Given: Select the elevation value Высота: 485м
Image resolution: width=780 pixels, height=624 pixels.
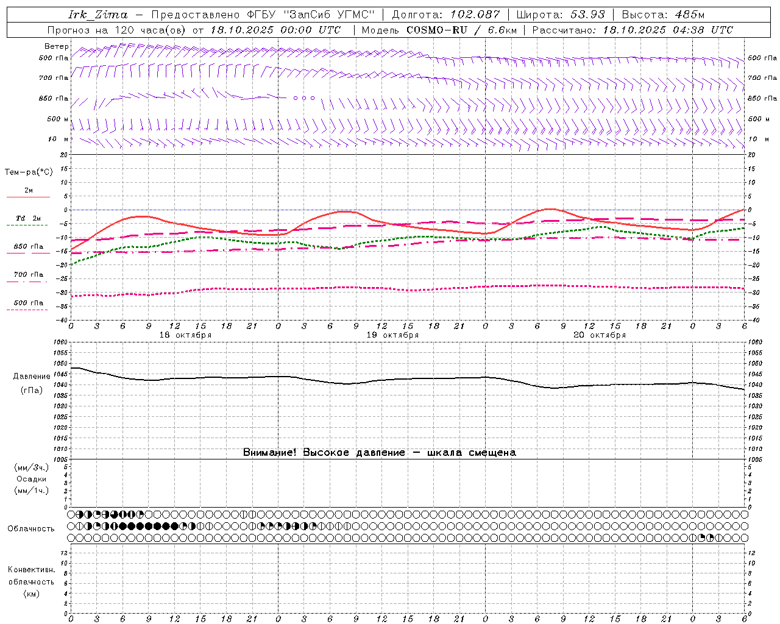Looking at the screenshot, I should pyautogui.click(x=663, y=15).
